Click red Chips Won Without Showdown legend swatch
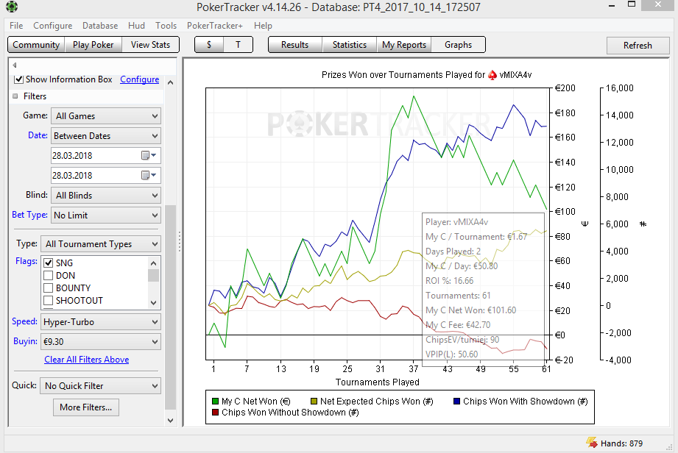This screenshot has height=453, width=678. [216, 413]
